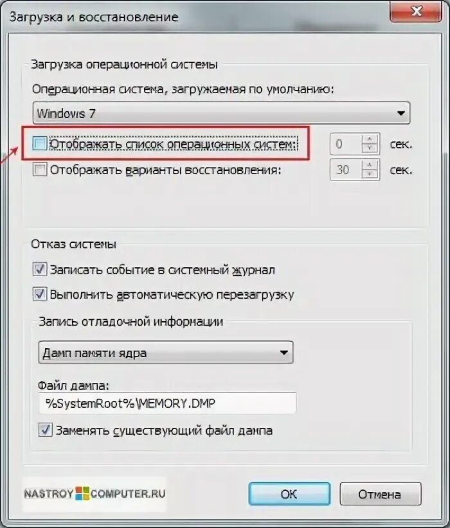Increase OS list display time with up arrow

click(370, 139)
